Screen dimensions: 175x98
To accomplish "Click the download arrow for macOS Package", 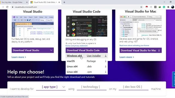I will tap(106, 61).
